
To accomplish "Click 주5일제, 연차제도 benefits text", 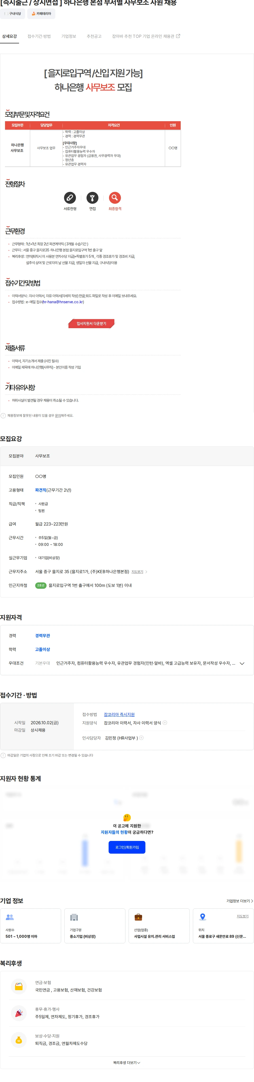I will pos(67,1016).
